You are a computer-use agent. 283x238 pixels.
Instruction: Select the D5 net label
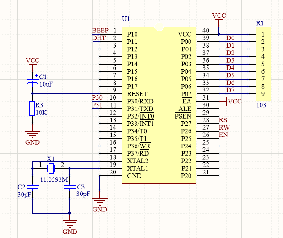[x=230, y=75]
